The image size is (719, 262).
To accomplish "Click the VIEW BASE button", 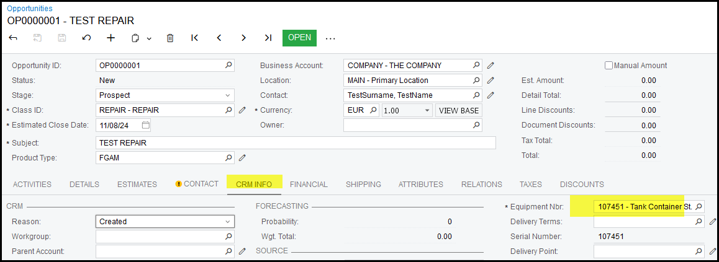I will click(459, 110).
